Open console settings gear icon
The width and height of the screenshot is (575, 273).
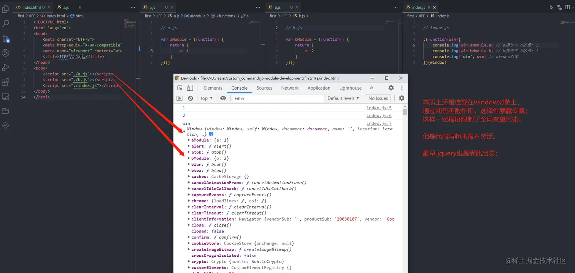click(x=402, y=98)
